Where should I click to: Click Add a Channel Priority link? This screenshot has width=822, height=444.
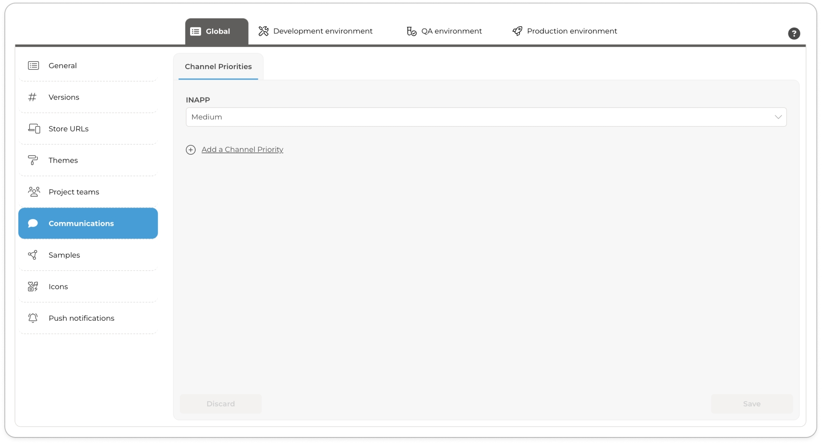click(242, 149)
